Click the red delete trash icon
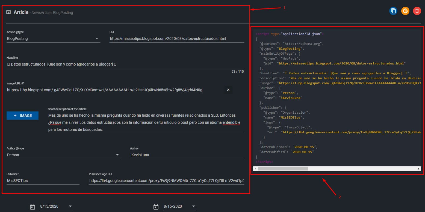The width and height of the screenshot is (425, 212). coord(417,11)
